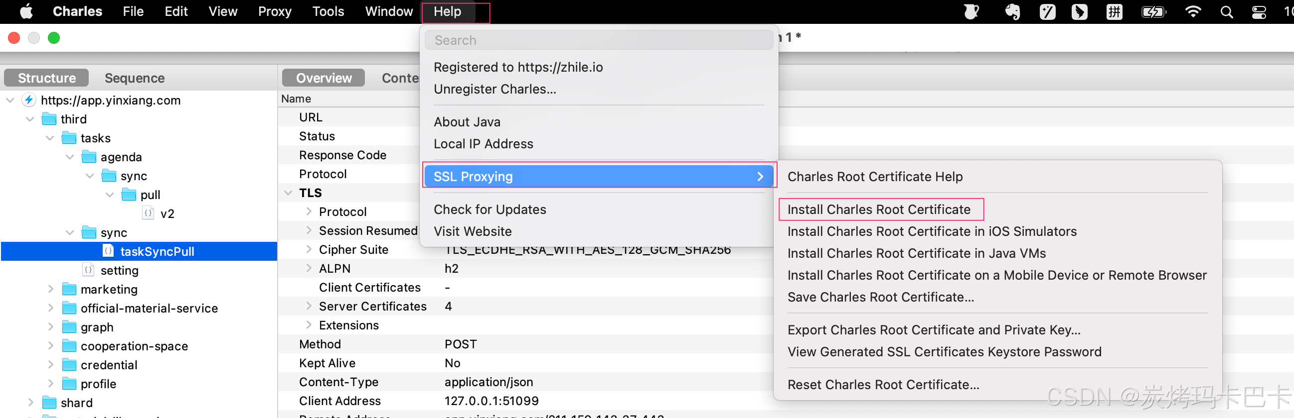Collapse the TLS section in Overview
This screenshot has width=1294, height=418.
tap(288, 193)
